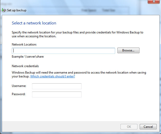Click the 'Password:' label
Viewport: 161px width, 134px height.
pos(18,94)
